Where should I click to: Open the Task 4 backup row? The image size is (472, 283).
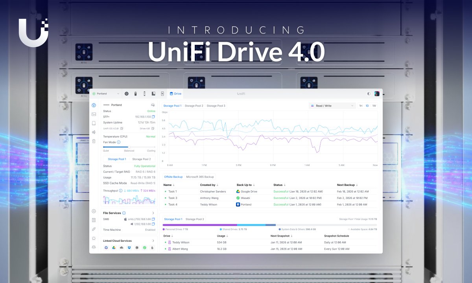[x=269, y=204]
